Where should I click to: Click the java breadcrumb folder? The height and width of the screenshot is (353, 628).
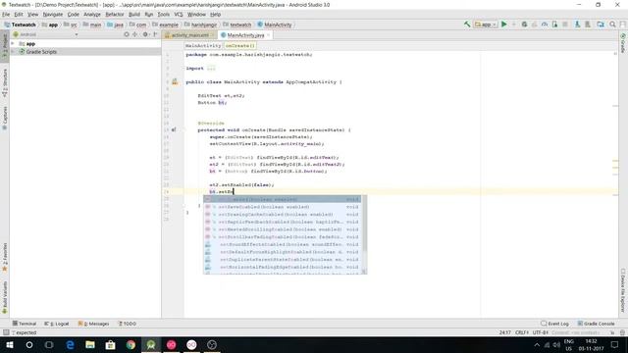116,25
